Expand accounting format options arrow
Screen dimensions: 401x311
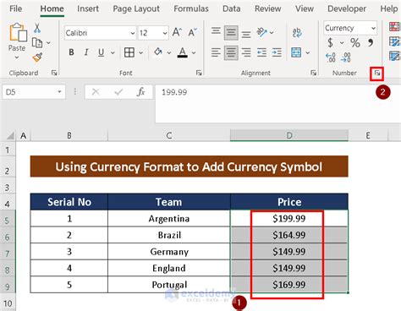[342, 43]
